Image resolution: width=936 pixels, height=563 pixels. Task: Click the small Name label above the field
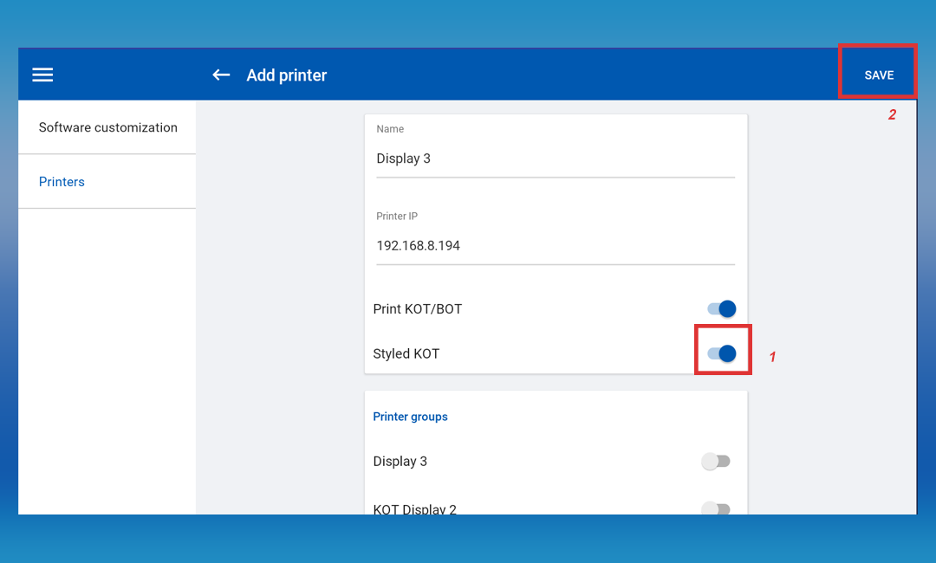390,129
